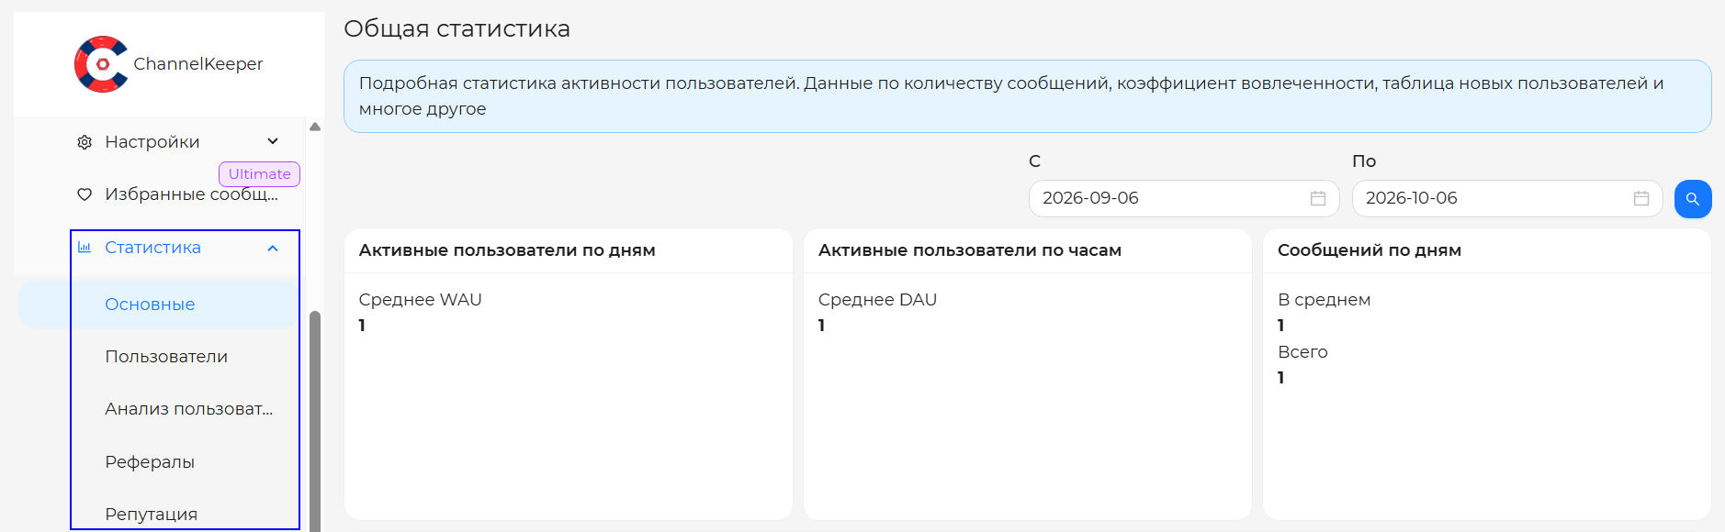Image resolution: width=1725 pixels, height=532 pixels.
Task: Click the sidebar scrollbar thumb
Action: point(315,422)
